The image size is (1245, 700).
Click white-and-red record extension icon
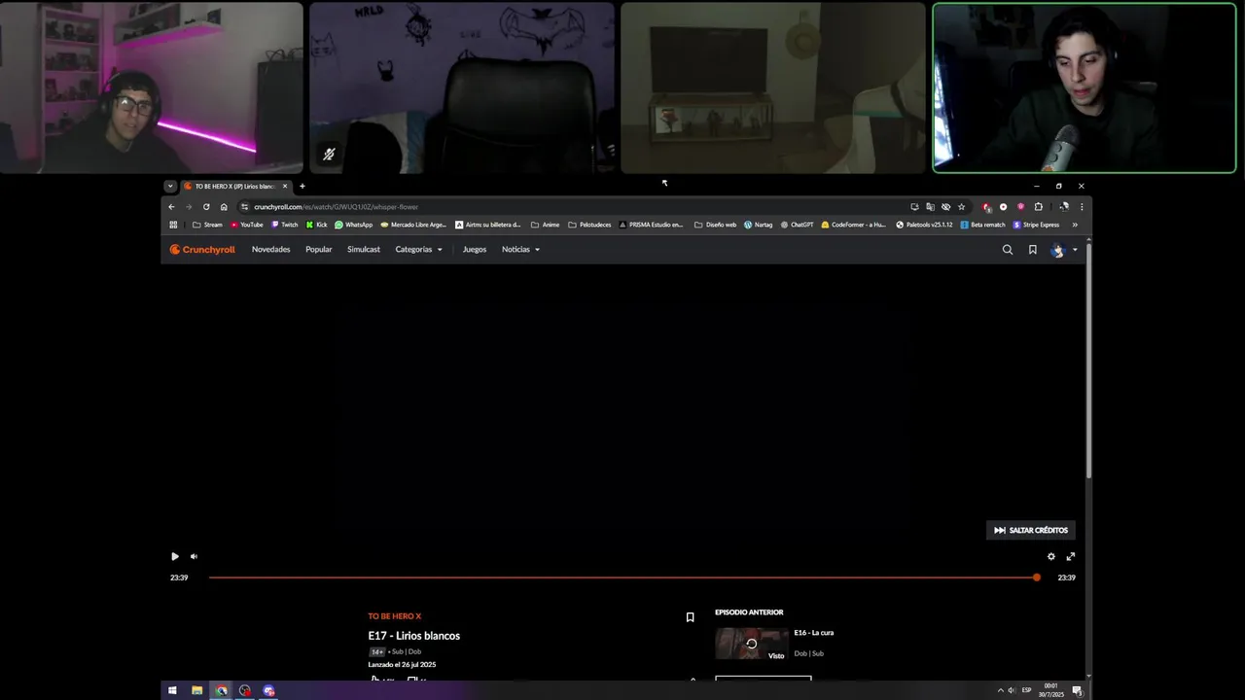(x=1003, y=207)
